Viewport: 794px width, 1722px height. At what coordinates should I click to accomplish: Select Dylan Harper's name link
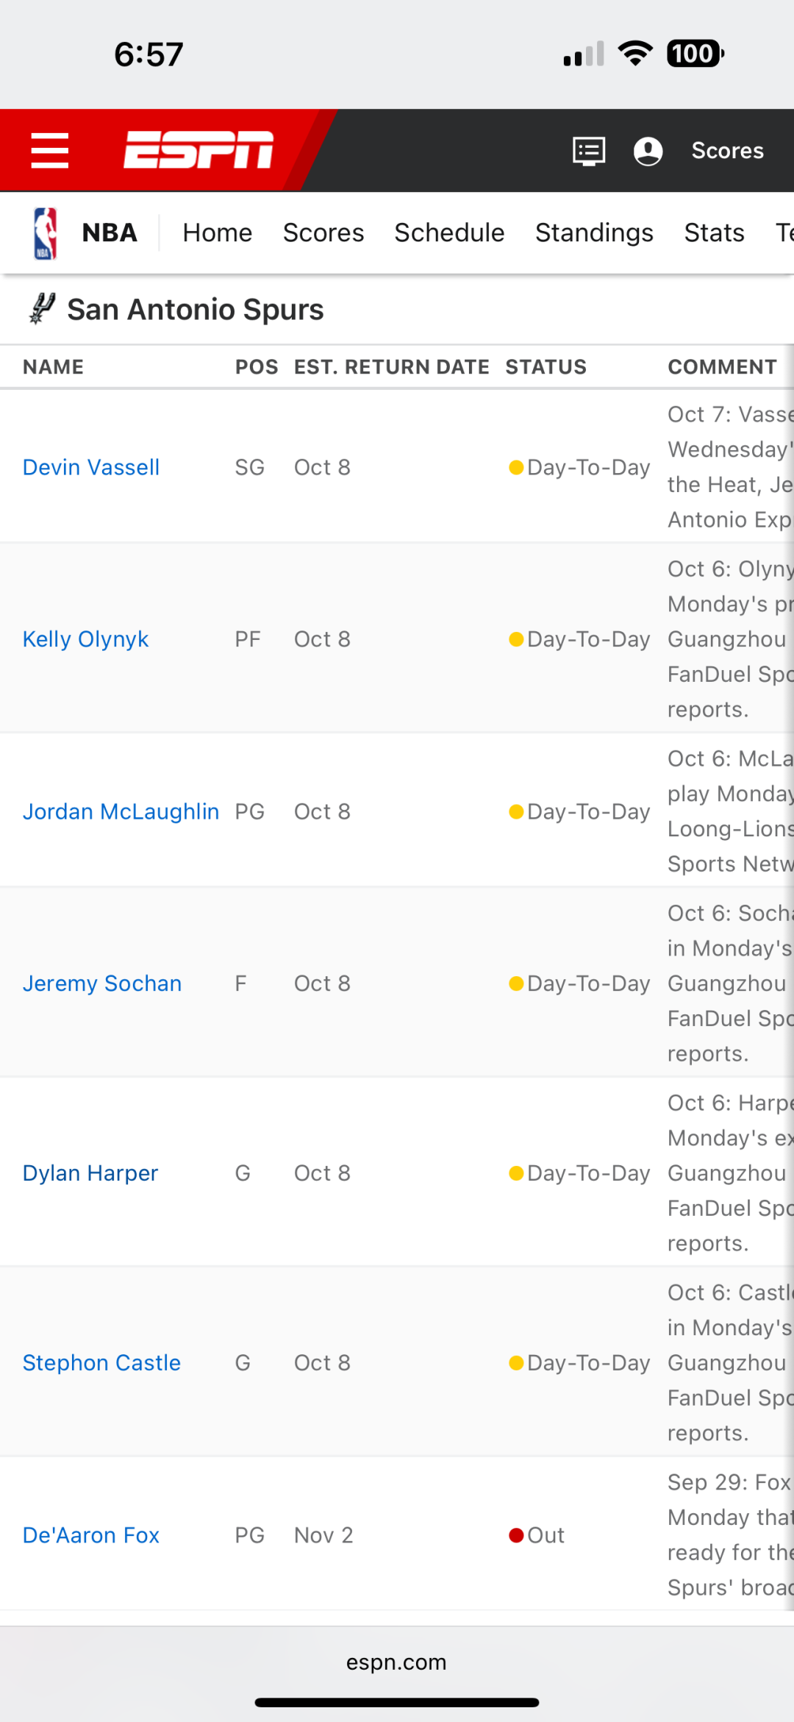pyautogui.click(x=90, y=1173)
